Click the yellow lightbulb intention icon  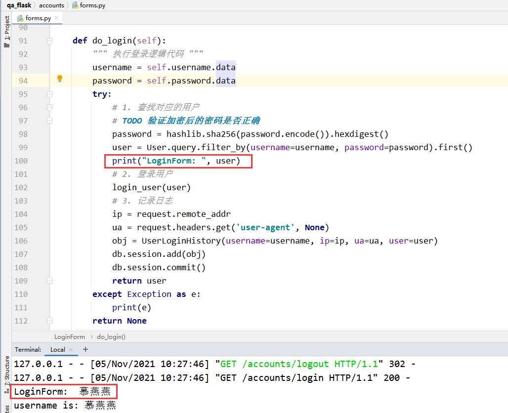[60, 79]
